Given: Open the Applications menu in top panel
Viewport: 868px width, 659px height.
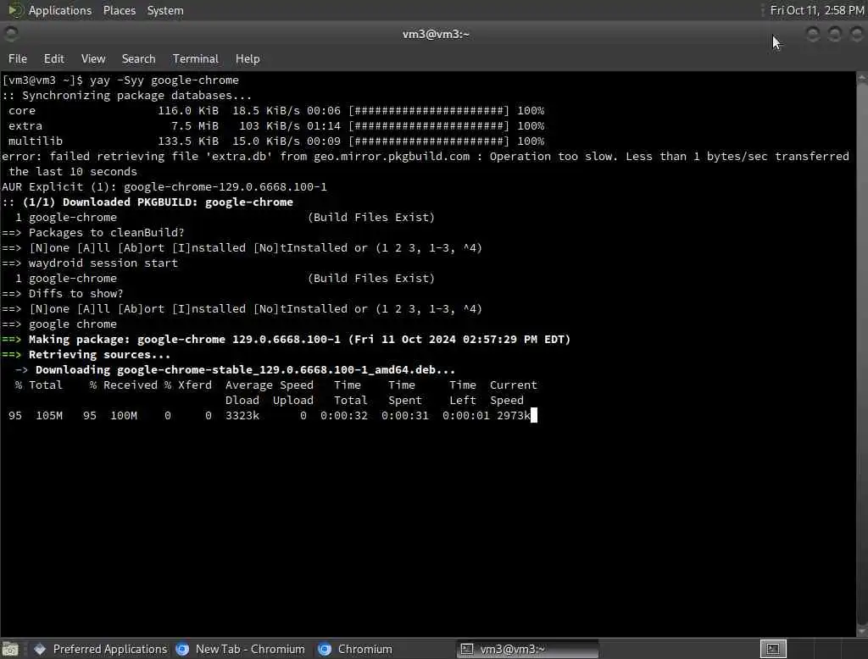Looking at the screenshot, I should (60, 10).
